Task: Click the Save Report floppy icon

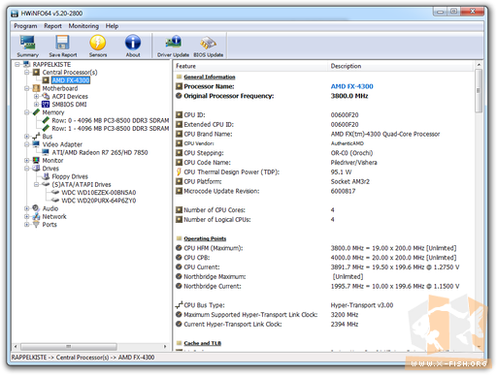Action: pos(63,47)
